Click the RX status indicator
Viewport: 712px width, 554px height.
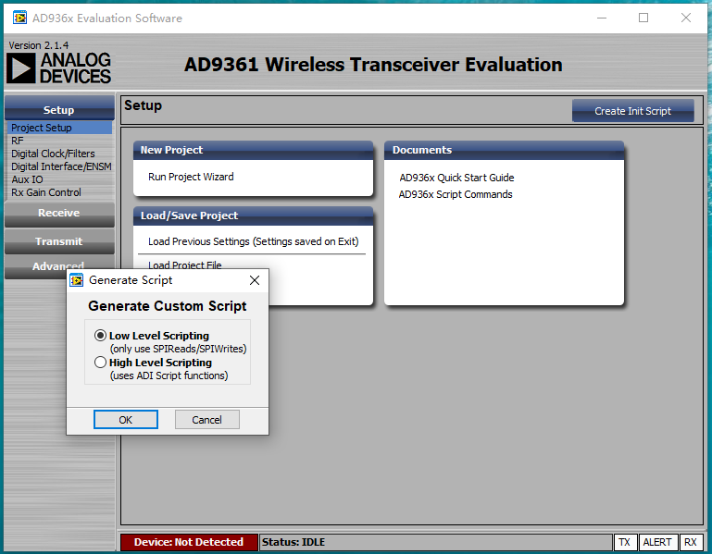click(691, 542)
